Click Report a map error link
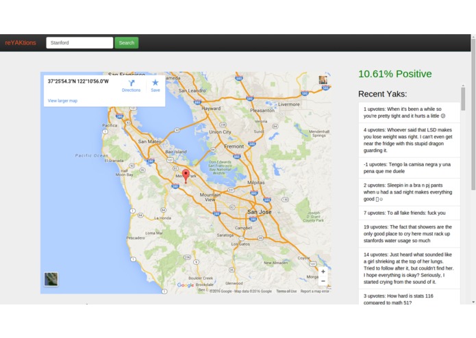476x338 pixels. pos(315,291)
